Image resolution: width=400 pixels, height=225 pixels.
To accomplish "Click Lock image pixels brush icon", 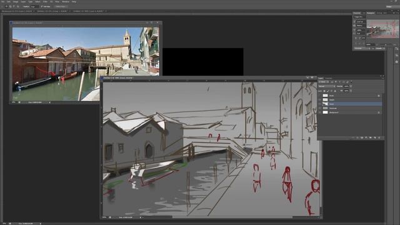I will pyautogui.click(x=327, y=91).
